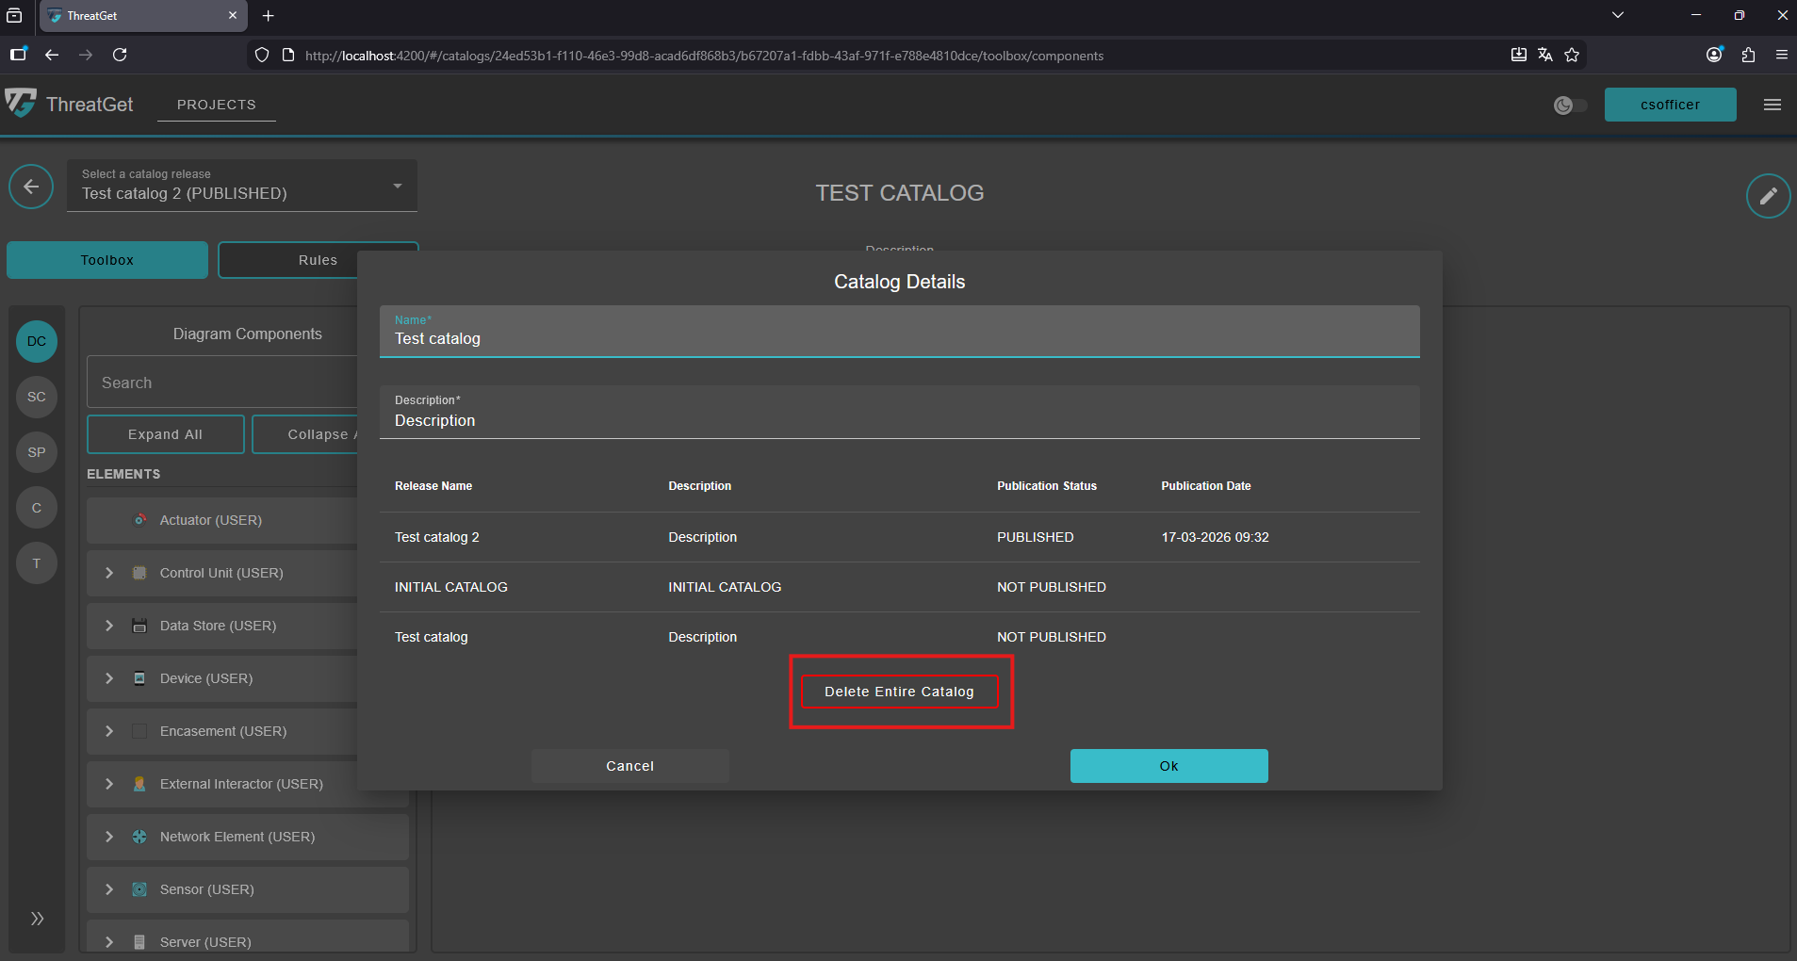Select the SC sidebar category icon
Viewport: 1797px width, 961px height.
37,397
